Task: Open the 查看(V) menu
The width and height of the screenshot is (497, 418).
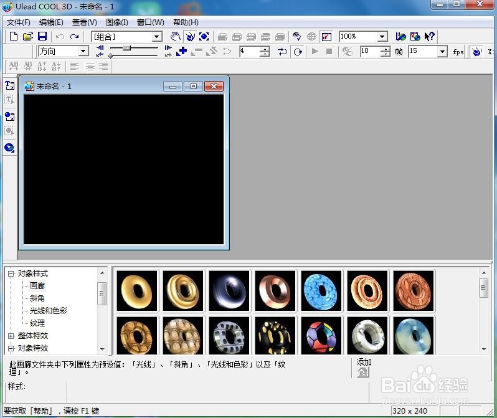Action: point(84,22)
